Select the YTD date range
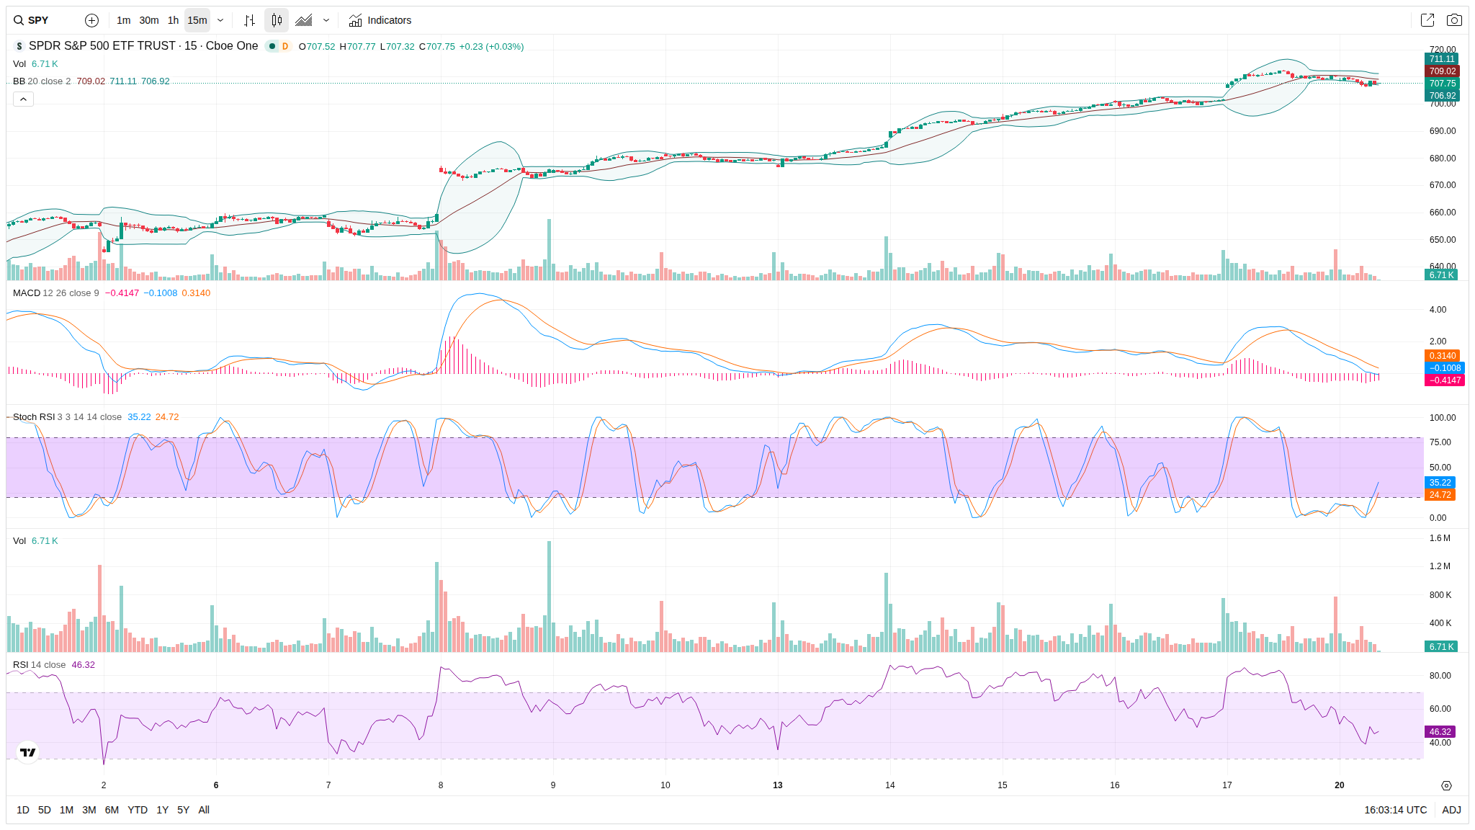The width and height of the screenshot is (1475, 830). pos(138,810)
